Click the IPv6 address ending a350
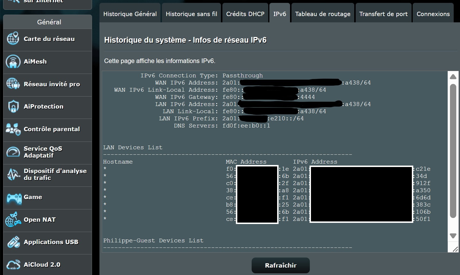460x275 pixels. point(362,190)
